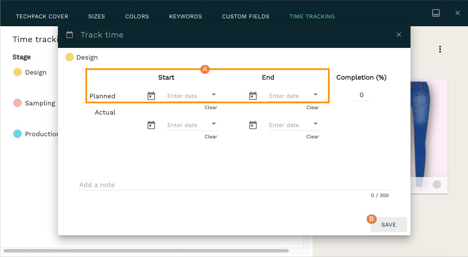Viewport: 468px width, 257px height.
Task: Click the cyan Production stage color dot
Action: pos(18,134)
